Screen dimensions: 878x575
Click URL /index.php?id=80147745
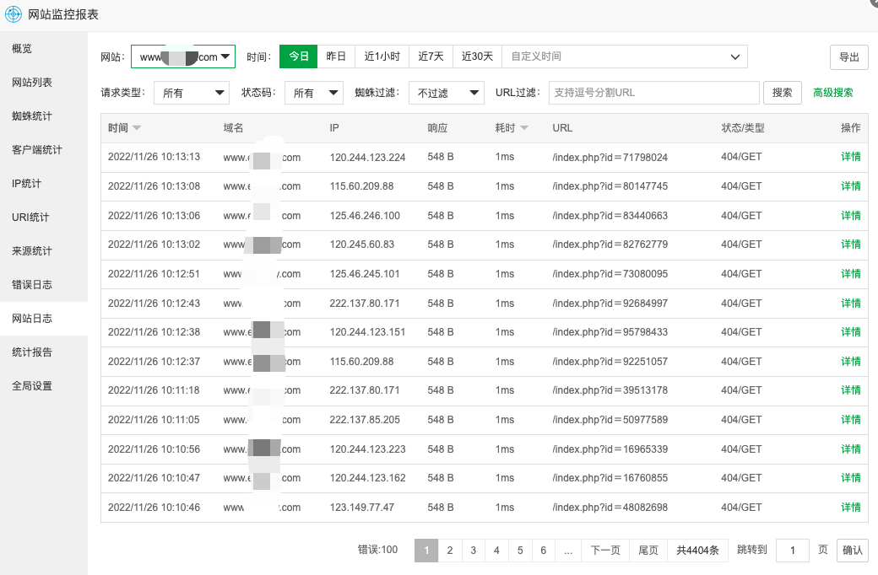coord(610,186)
